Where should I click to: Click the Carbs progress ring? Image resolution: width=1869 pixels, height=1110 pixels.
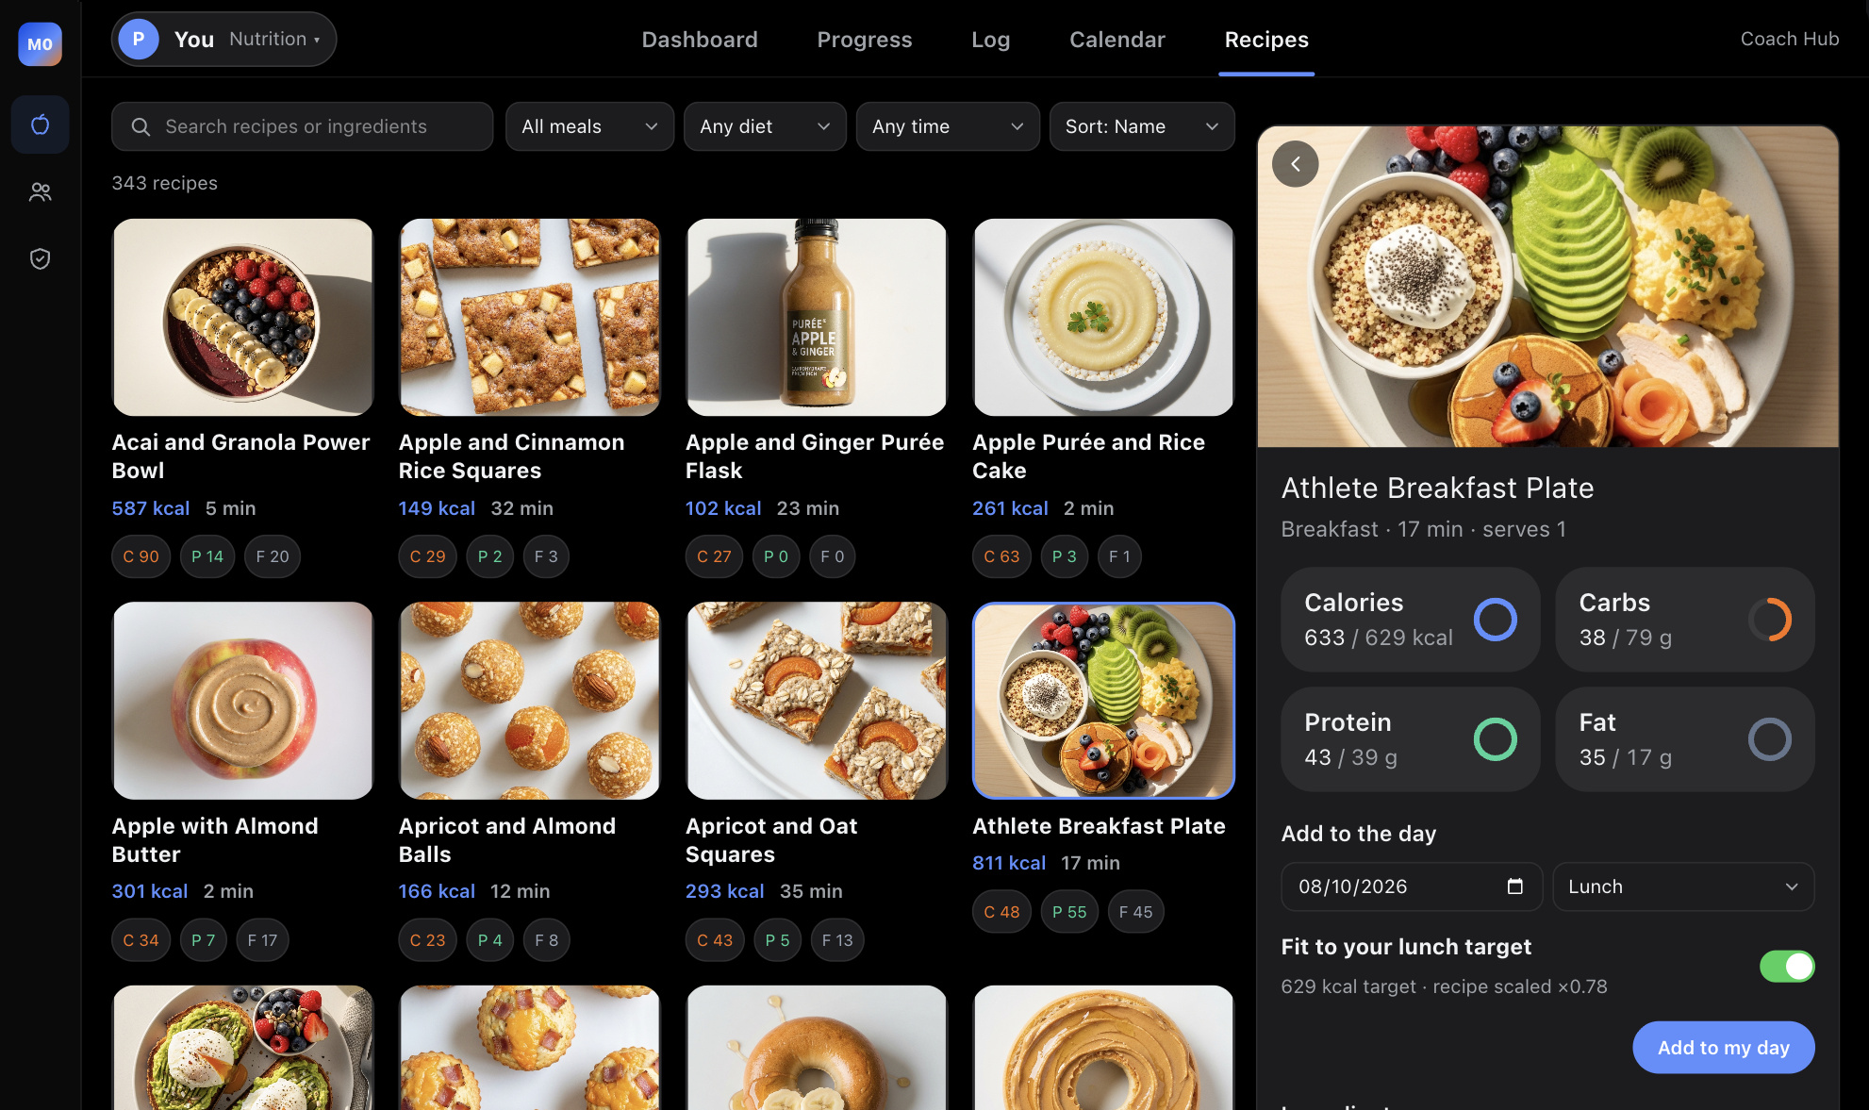pos(1769,620)
